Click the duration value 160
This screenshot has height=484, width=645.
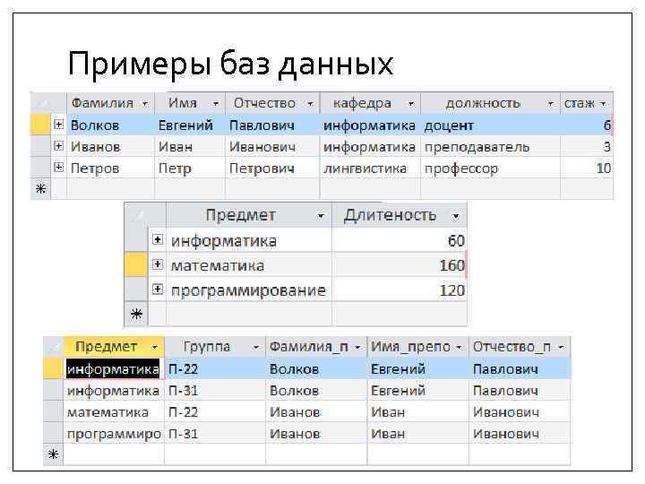click(x=399, y=265)
